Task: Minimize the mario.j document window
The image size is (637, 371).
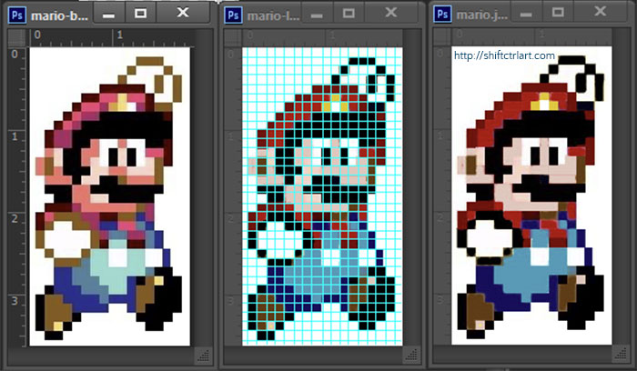Action: (526, 14)
